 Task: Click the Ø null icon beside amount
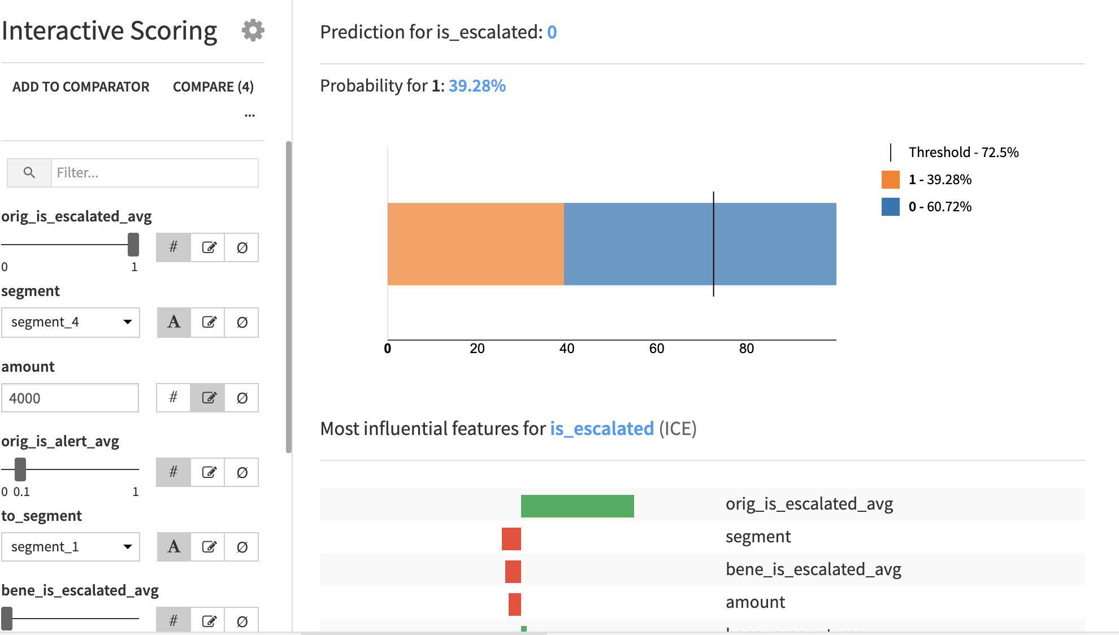pos(242,398)
